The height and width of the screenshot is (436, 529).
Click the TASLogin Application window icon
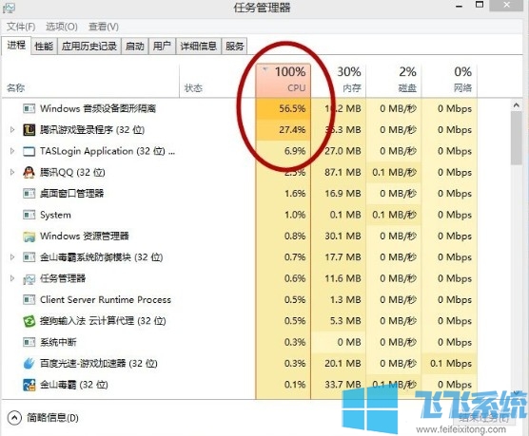29,151
